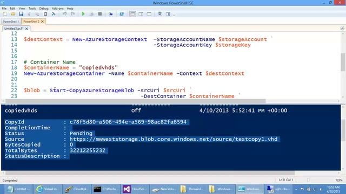Clear the console pane
Viewport: 346px width, 194px height.
click(x=54, y=14)
